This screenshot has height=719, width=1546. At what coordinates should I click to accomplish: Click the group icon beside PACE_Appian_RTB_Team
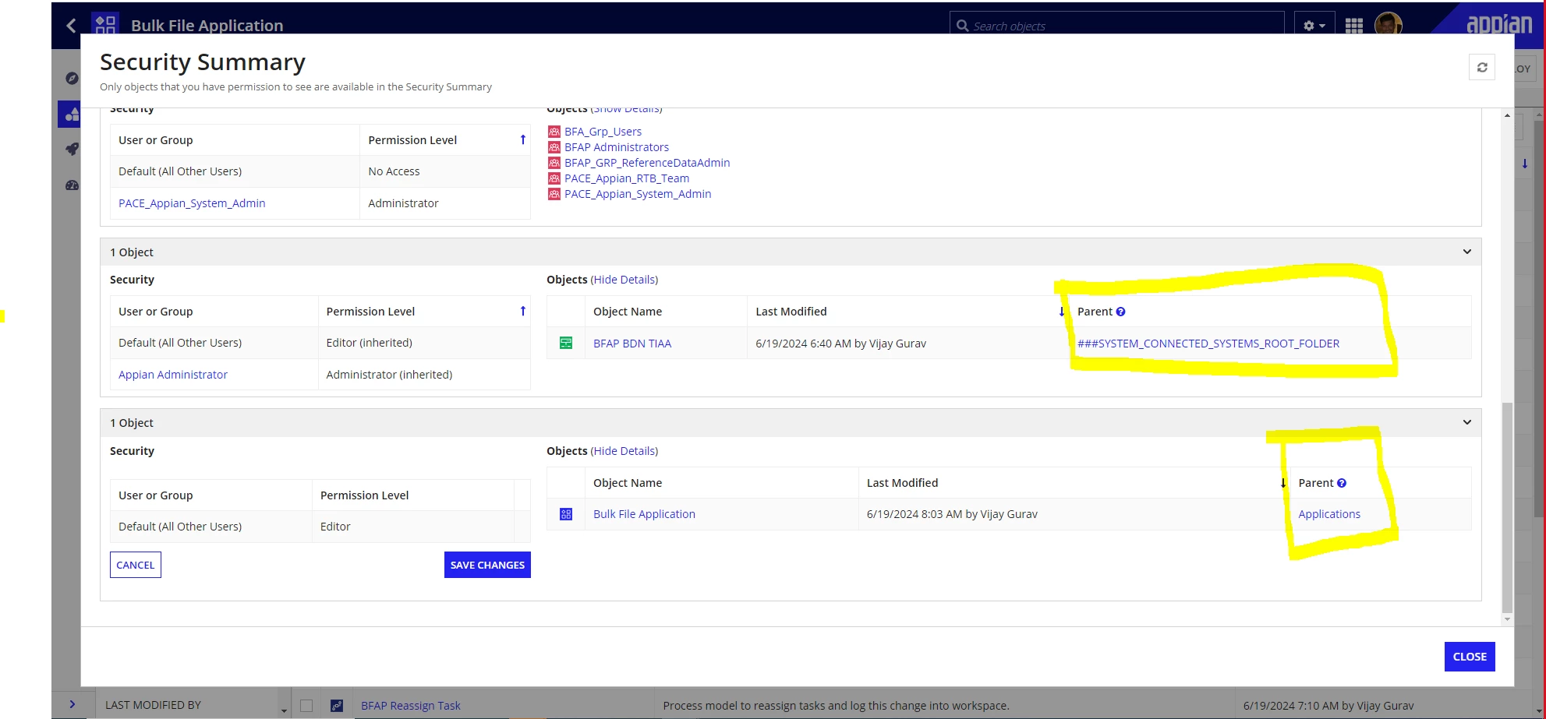point(554,178)
